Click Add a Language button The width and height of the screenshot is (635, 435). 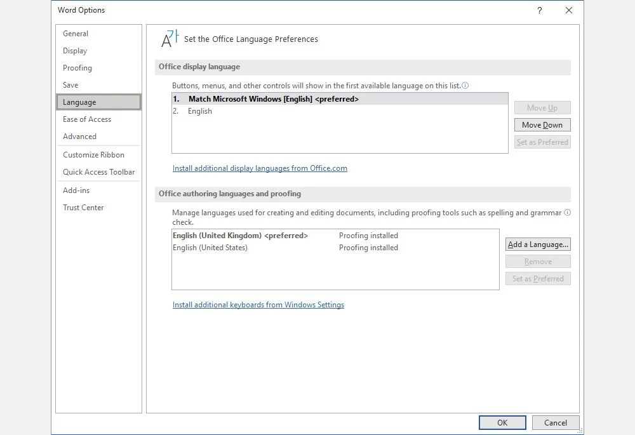538,244
